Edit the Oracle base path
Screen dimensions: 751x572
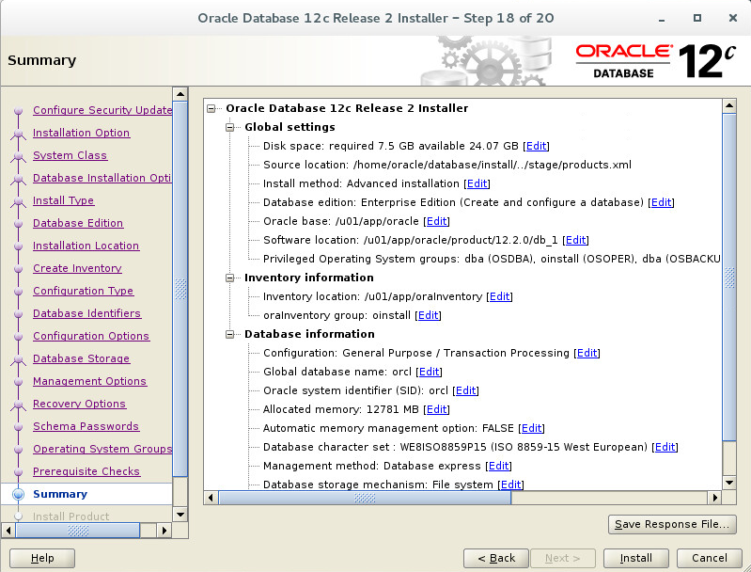436,221
